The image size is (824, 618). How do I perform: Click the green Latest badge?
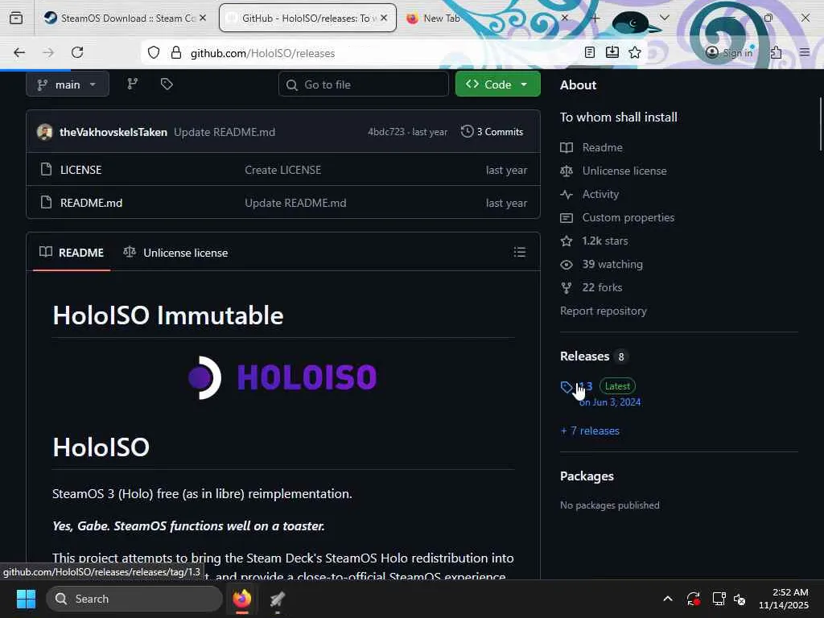point(617,386)
